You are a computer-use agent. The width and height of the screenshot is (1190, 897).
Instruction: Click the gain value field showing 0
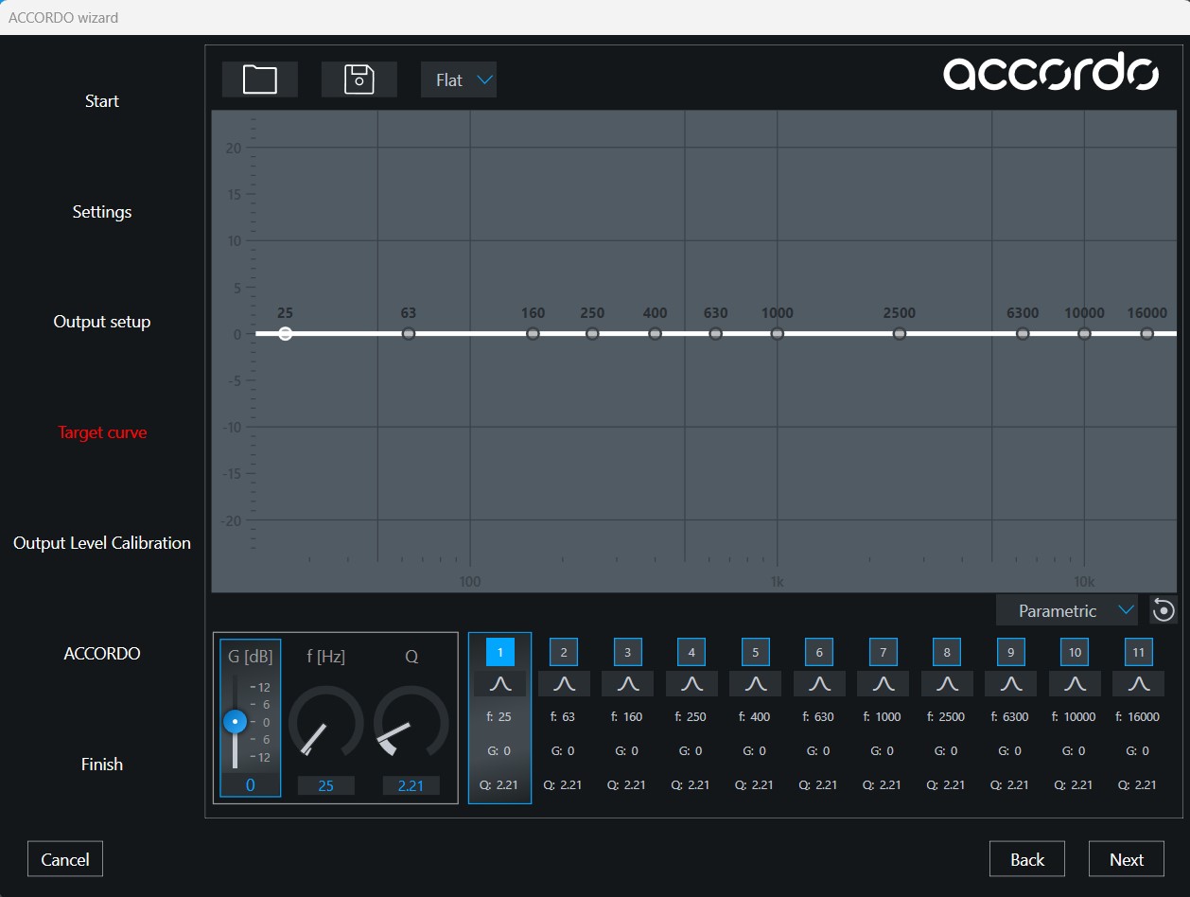click(250, 785)
